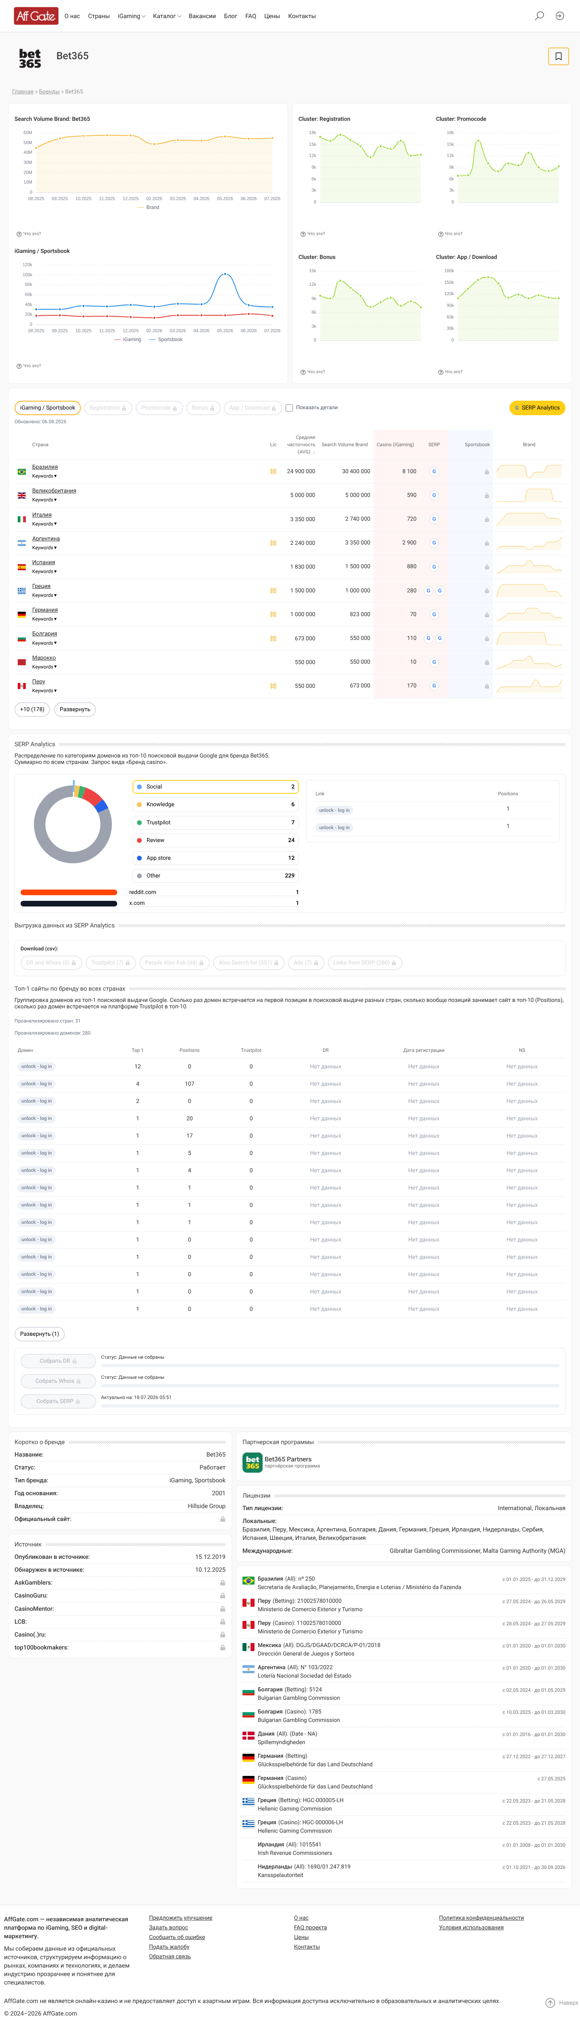This screenshot has width=580, height=2030.
Task: Click 'Что это?' help under Search Volume chart
Action: pyautogui.click(x=29, y=234)
